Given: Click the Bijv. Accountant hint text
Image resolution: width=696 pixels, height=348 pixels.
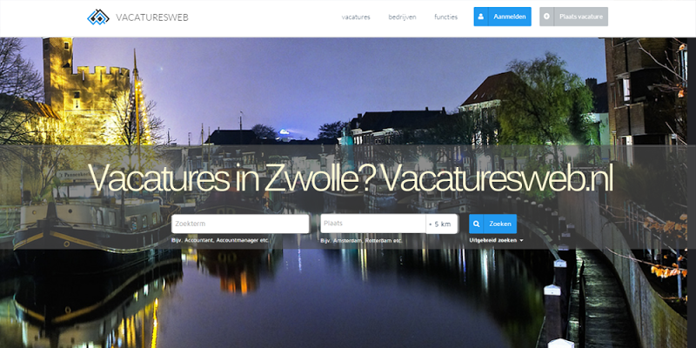Looking at the screenshot, I should [x=220, y=240].
